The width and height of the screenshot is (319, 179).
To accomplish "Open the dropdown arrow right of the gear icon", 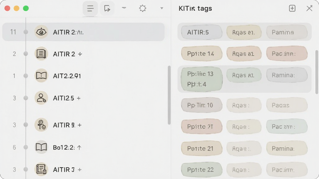I will pyautogui.click(x=162, y=8).
